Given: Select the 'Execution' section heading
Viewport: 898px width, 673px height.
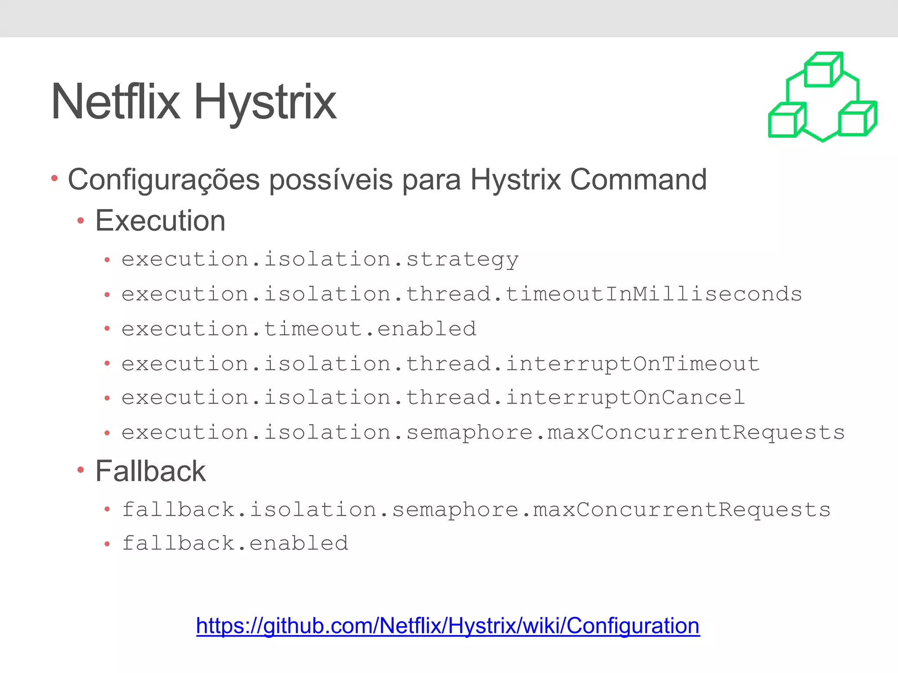Looking at the screenshot, I should pos(160,220).
